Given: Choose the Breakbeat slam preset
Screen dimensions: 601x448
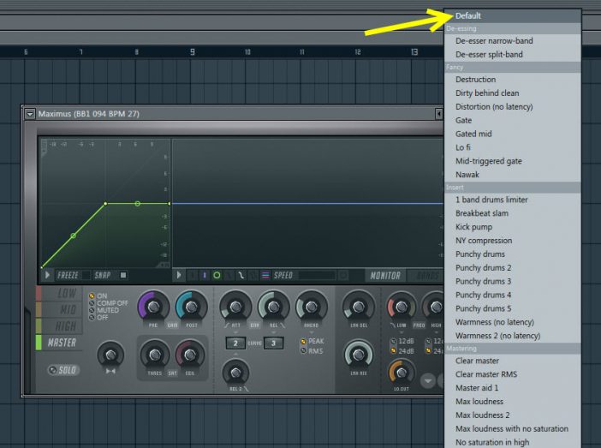Looking at the screenshot, I should (513, 213).
